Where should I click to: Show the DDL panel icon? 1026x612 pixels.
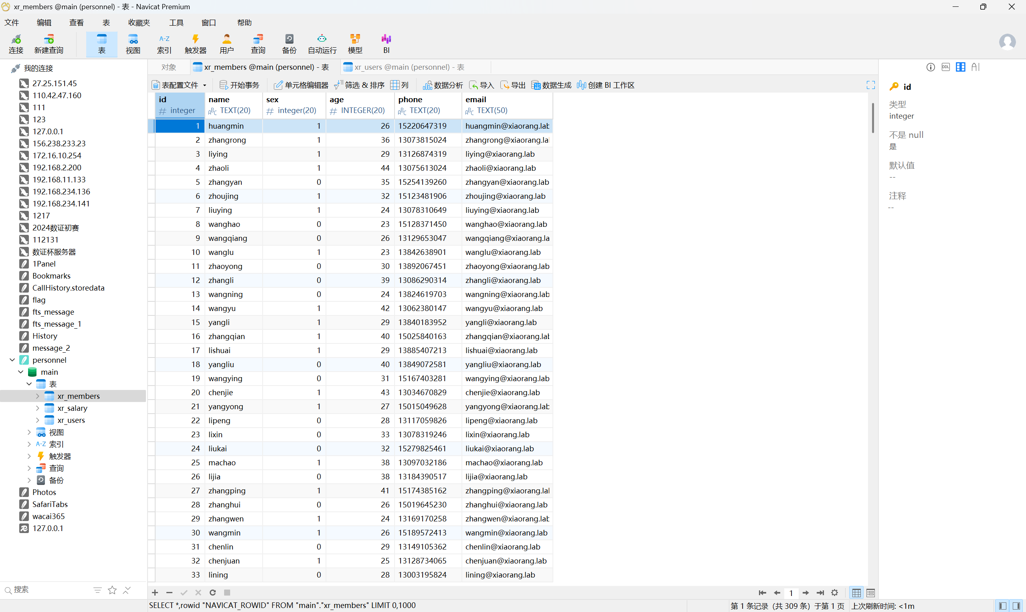tap(945, 67)
